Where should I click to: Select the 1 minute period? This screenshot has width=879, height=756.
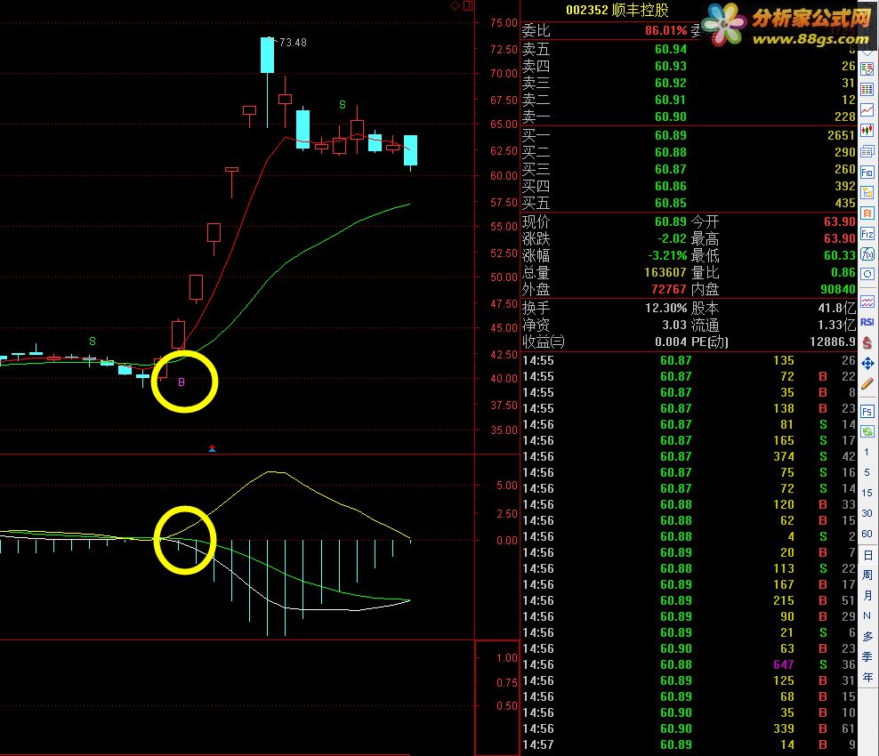(x=867, y=452)
